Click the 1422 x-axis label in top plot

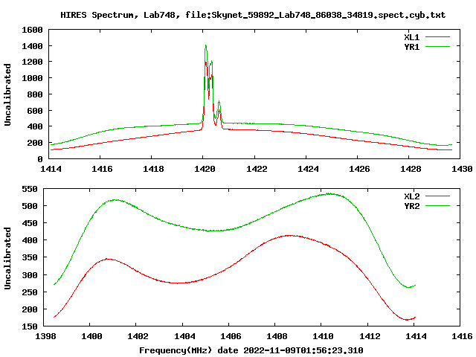257,169
